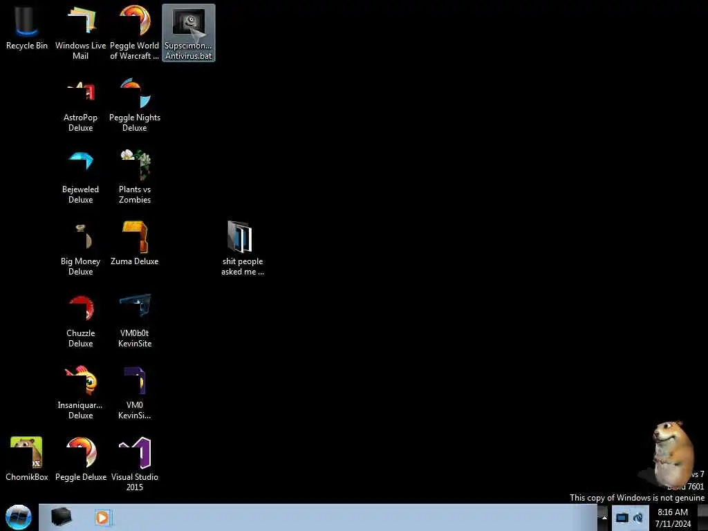Select VM0b0t KevinSite shortcut
Viewport: 708px width, 531px height.
135,321
